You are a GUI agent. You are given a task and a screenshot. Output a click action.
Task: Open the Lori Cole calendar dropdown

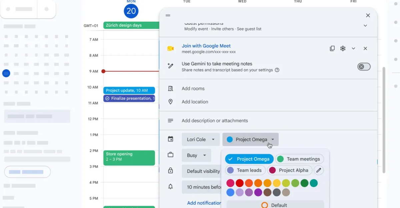click(x=201, y=139)
